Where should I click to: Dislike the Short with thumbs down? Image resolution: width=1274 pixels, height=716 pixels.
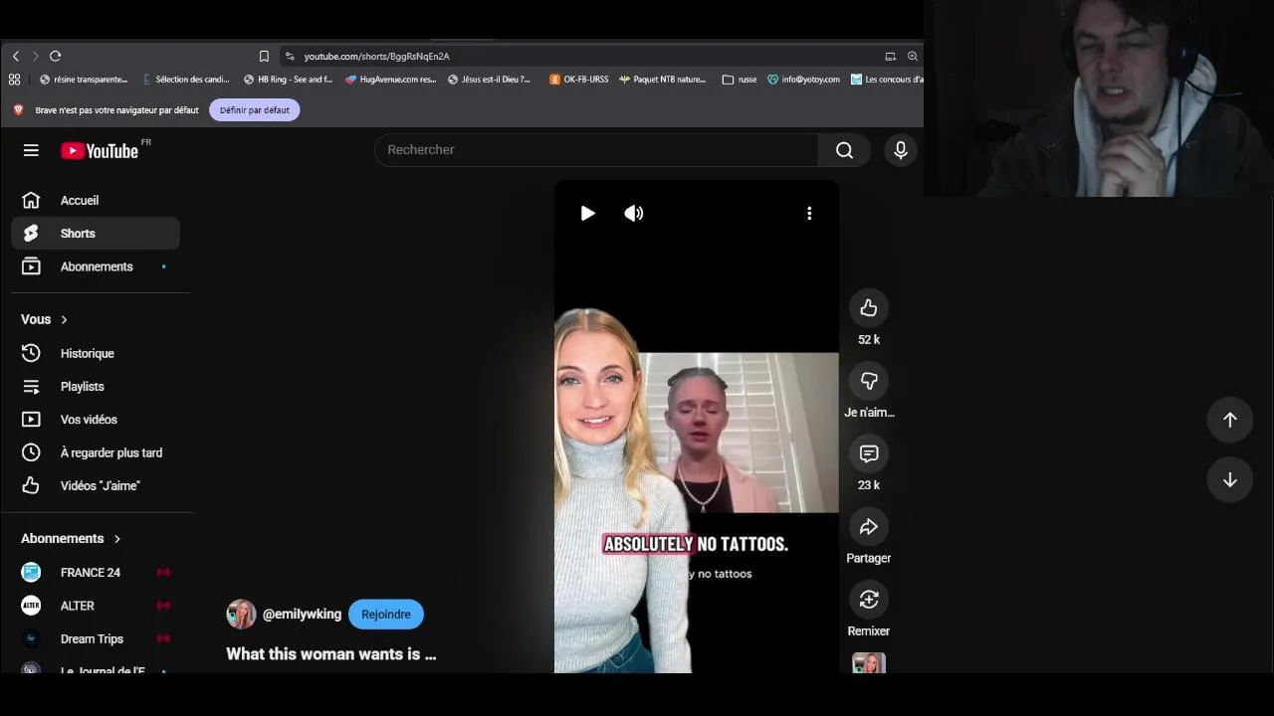pos(869,381)
